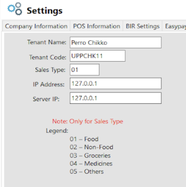The height and width of the screenshot is (187, 186).
Task: Click the Sales Type field
Action: coord(84,70)
